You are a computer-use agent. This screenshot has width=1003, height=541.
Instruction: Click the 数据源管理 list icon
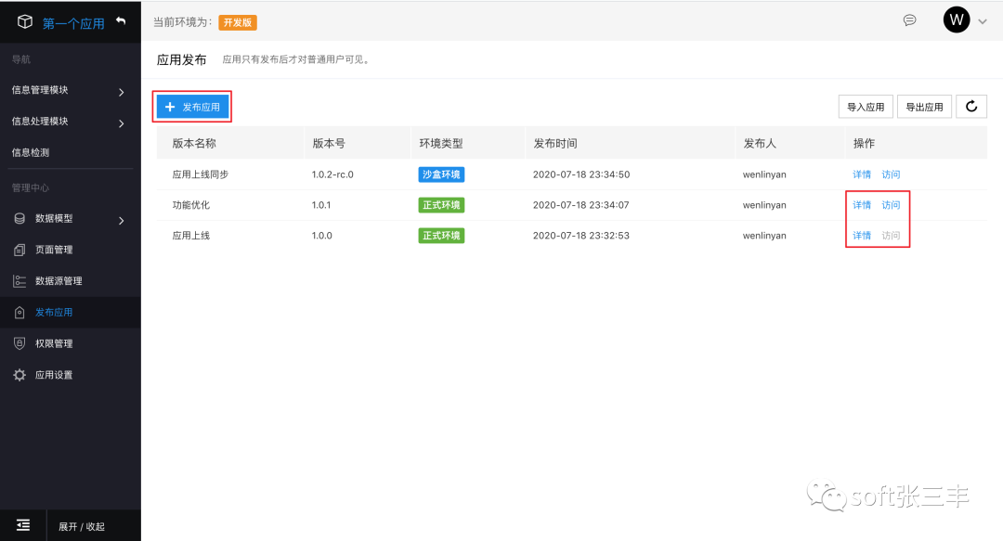20,281
